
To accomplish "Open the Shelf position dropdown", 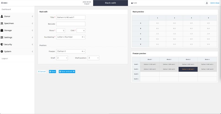I will click(x=93, y=58).
